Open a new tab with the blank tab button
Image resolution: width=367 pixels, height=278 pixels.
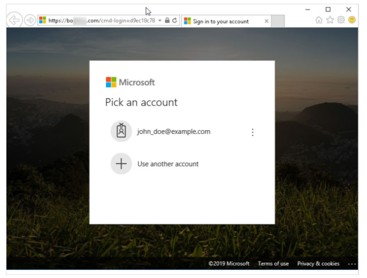(x=278, y=21)
